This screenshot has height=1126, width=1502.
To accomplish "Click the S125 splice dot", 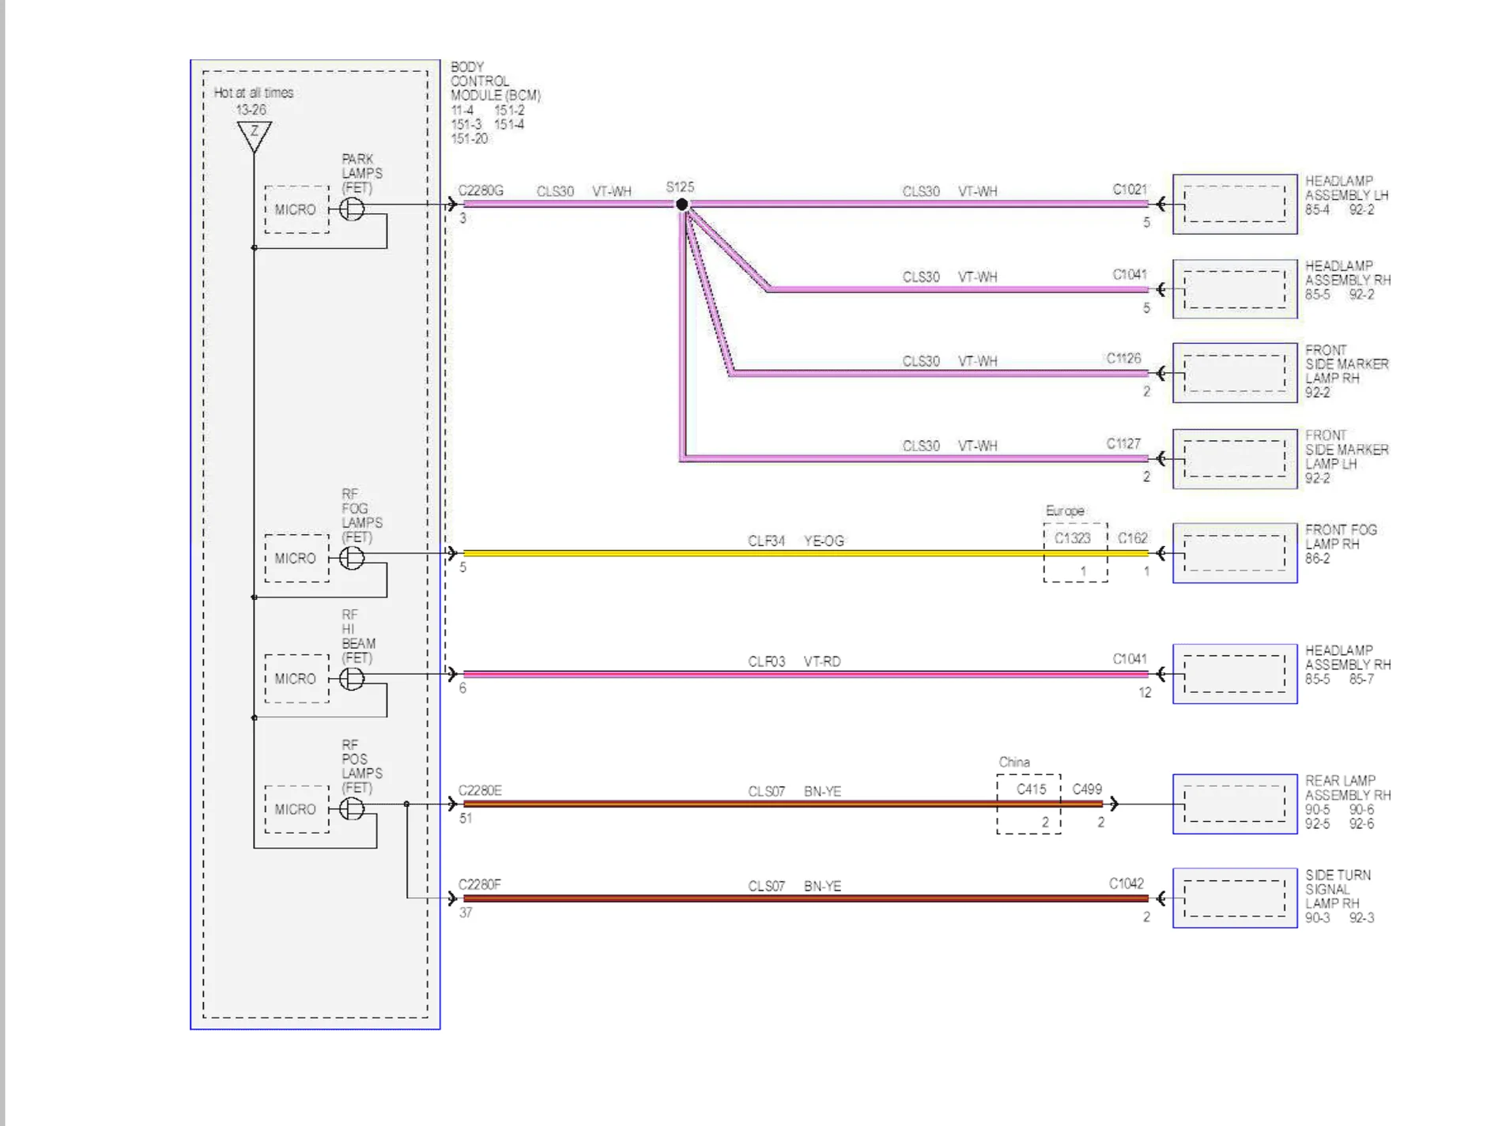I will click(x=681, y=205).
